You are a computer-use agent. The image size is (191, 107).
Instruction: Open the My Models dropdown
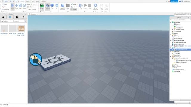click(x=7, y=21)
